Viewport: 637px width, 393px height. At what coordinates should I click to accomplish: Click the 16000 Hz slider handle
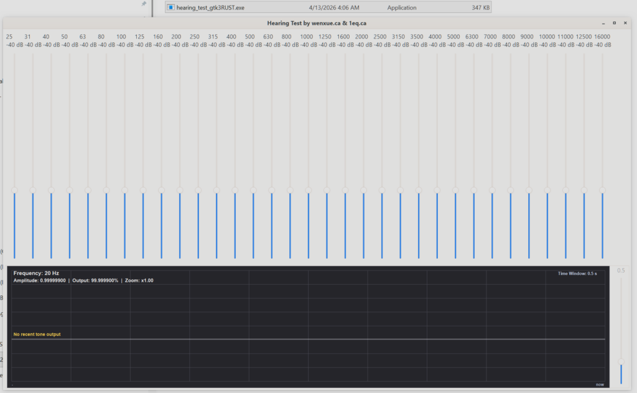point(602,190)
